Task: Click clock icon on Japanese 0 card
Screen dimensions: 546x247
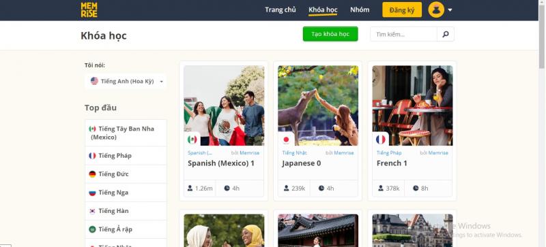Action: 321,188
